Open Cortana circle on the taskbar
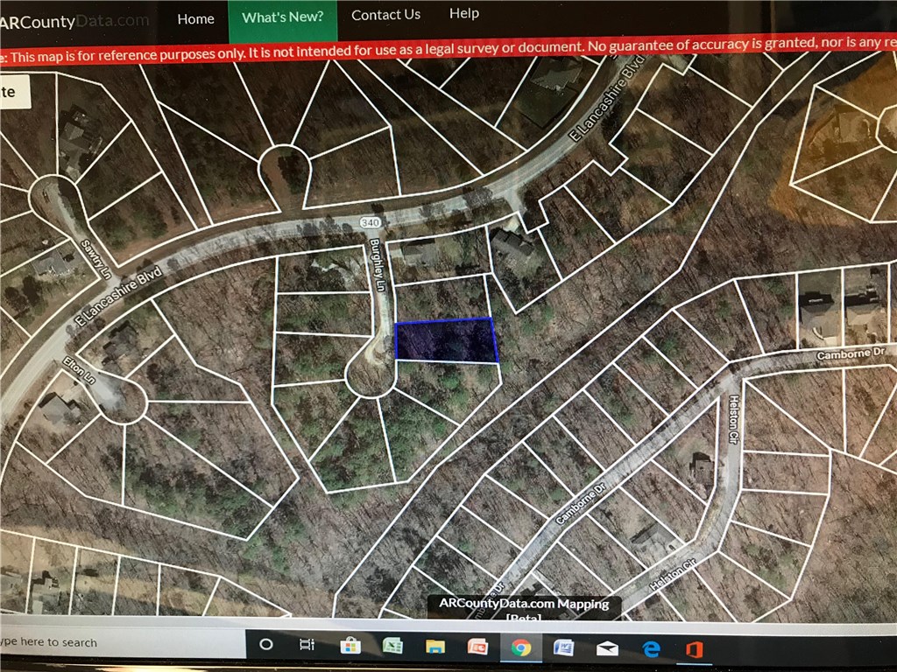 (x=266, y=645)
